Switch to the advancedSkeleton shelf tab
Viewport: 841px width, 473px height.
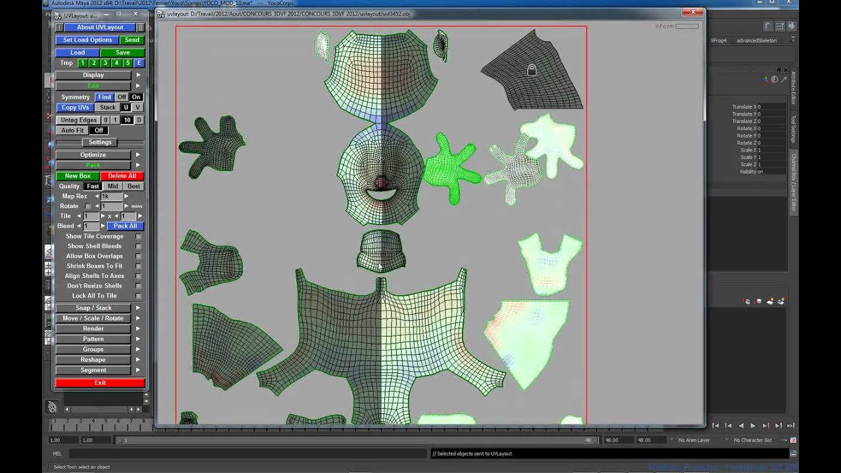756,41
